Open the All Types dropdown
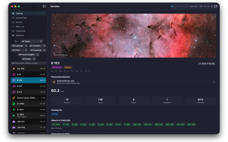228x142 pixels. tap(32, 41)
